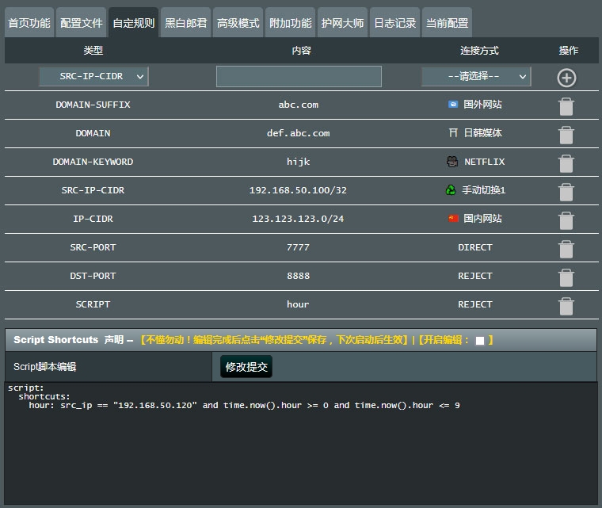This screenshot has height=508, width=602.
Task: Remove the hijk DOMAIN-KEYWORD rule
Action: 566,163
